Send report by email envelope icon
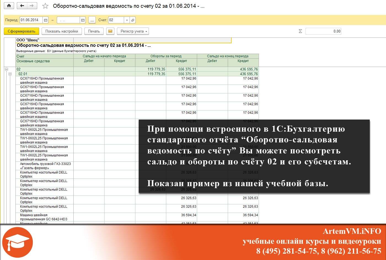The width and height of the screenshot is (386, 260). click(110, 31)
